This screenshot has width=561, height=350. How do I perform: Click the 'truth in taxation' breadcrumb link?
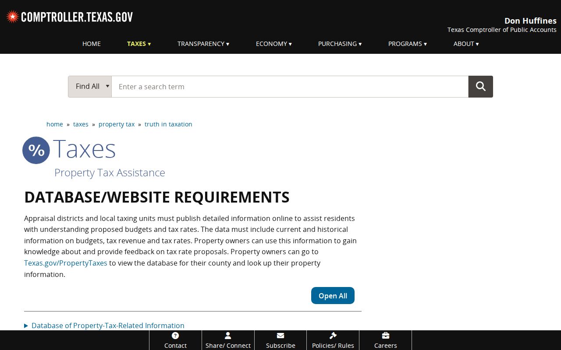point(168,124)
